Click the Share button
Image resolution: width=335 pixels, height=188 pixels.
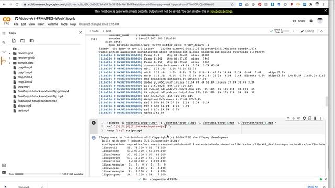[x=299, y=21]
